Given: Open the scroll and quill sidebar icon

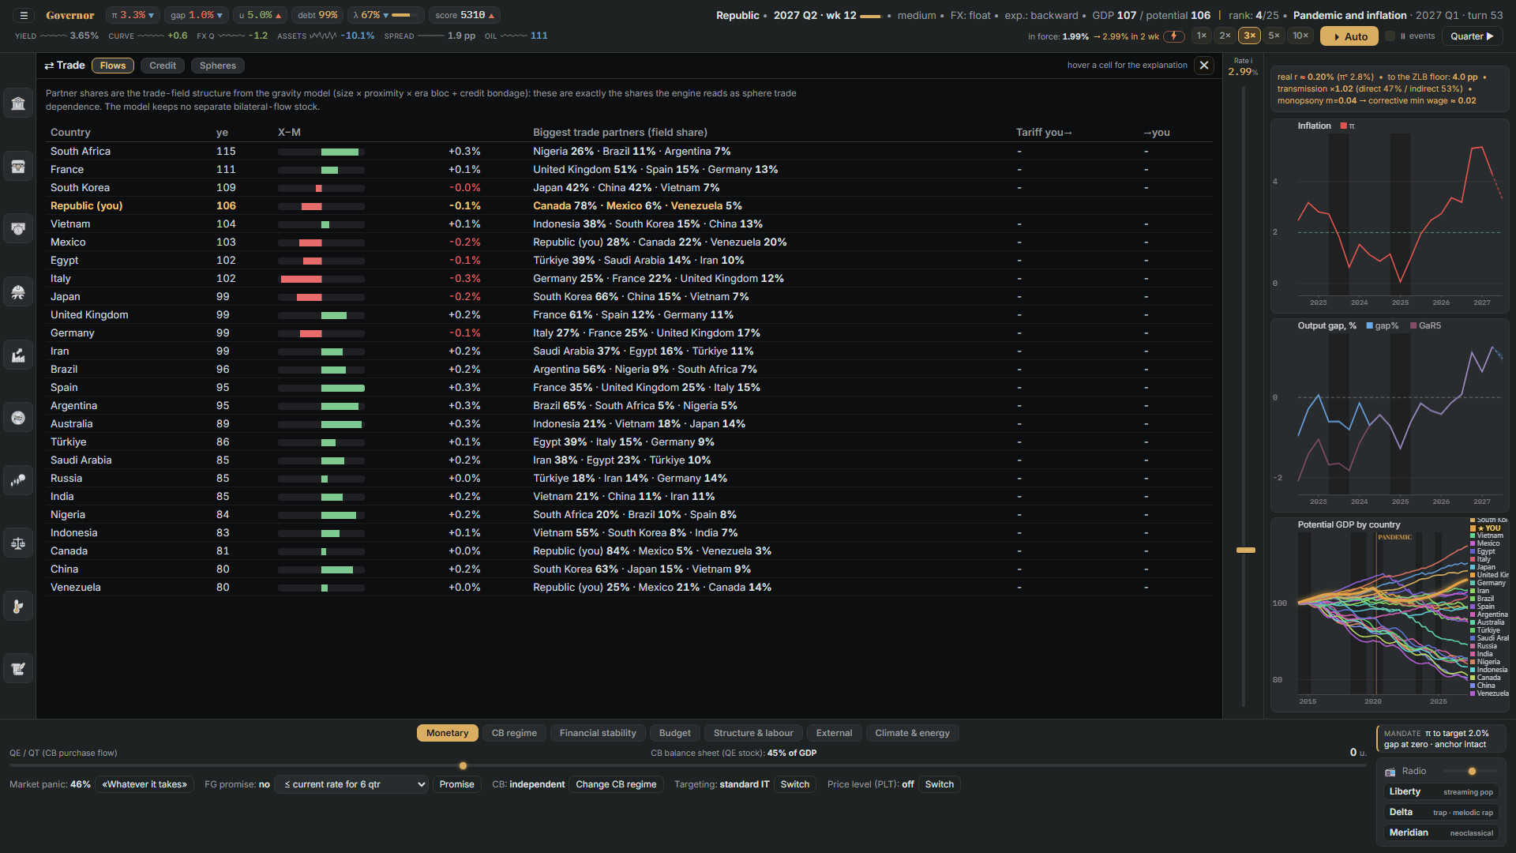Looking at the screenshot, I should pyautogui.click(x=18, y=669).
